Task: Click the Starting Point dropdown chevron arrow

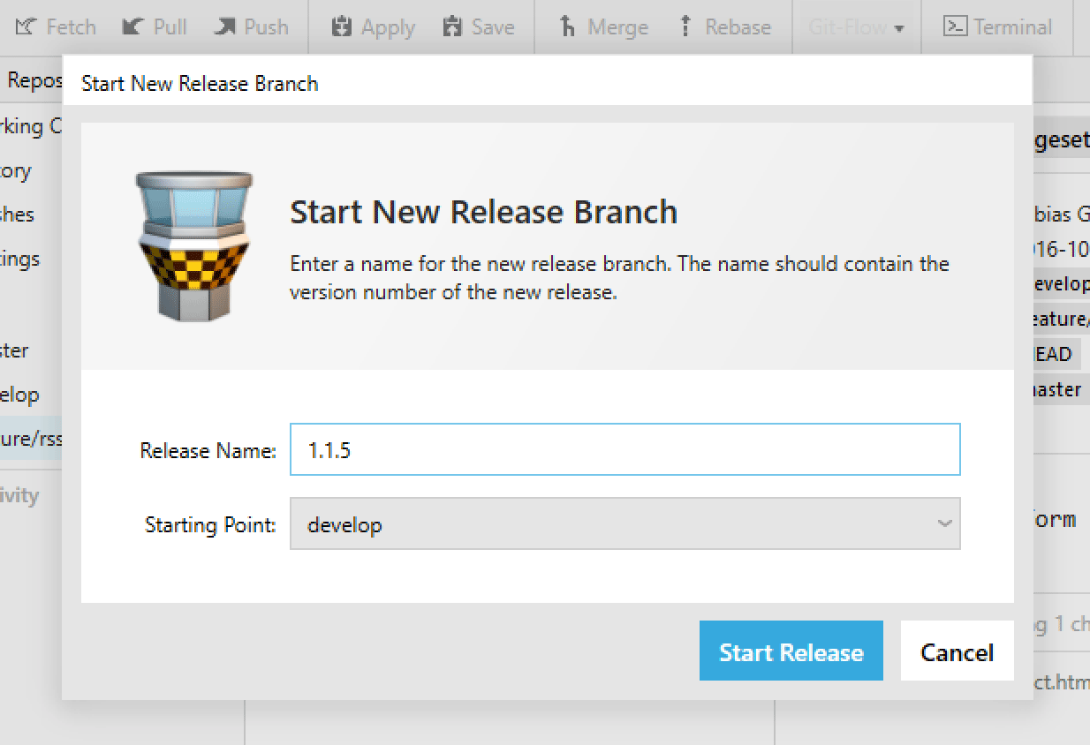Action: [x=944, y=524]
